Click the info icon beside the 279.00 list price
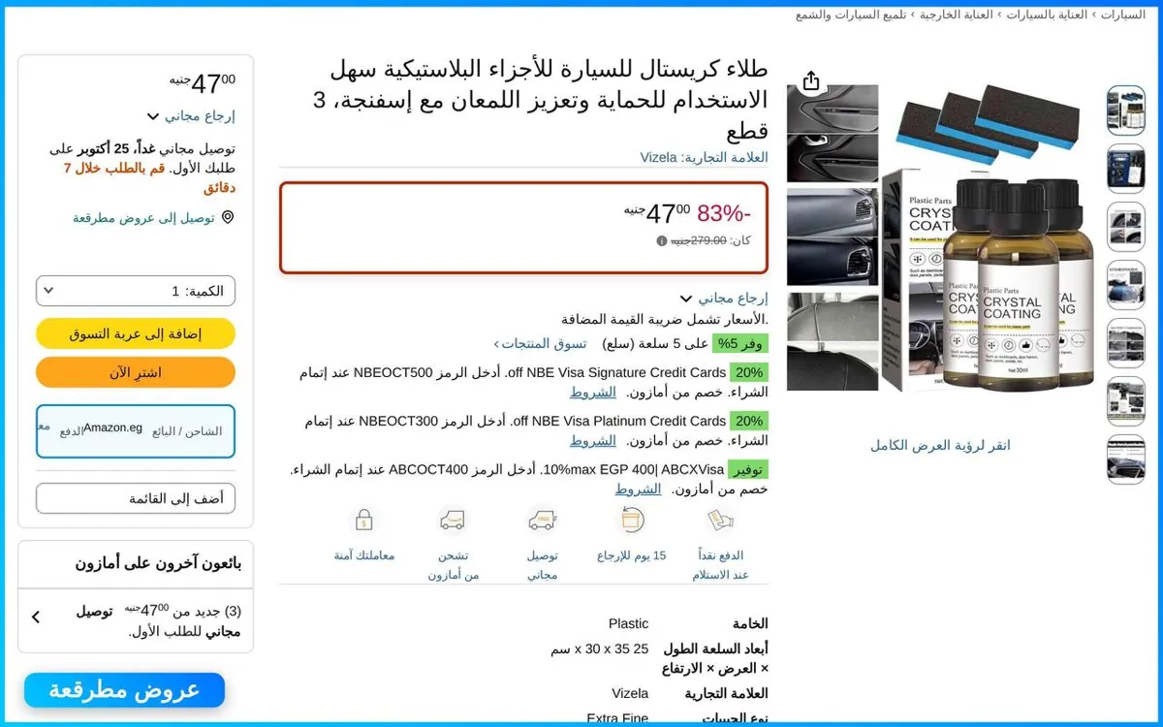 coord(662,241)
